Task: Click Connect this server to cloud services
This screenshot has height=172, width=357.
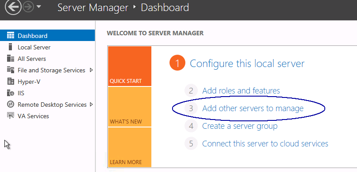Action: [x=265, y=144]
